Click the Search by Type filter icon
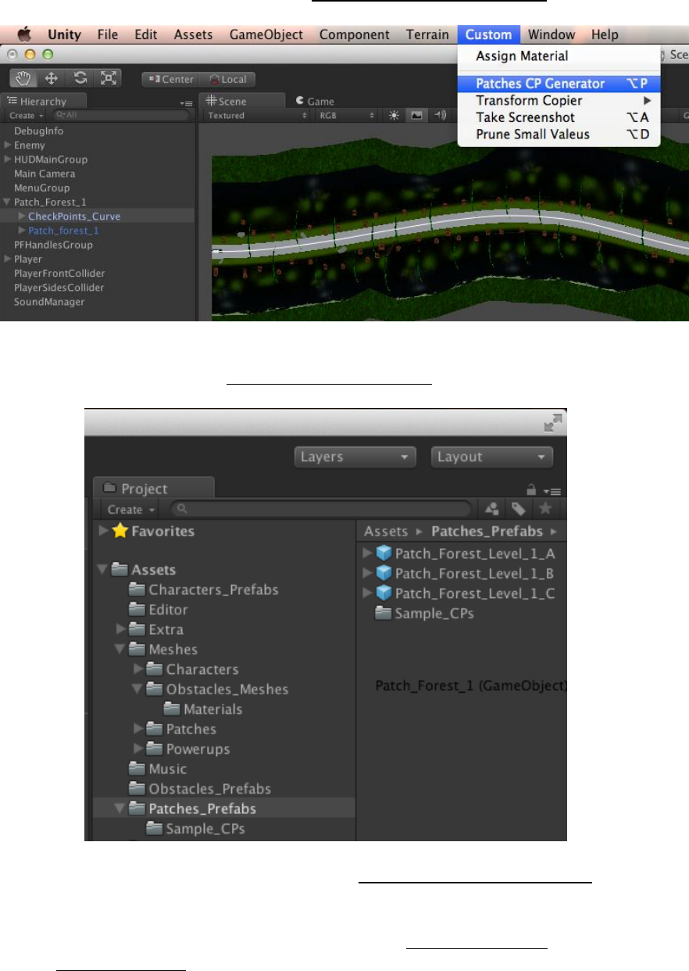Image resolution: width=689 pixels, height=971 pixels. tap(492, 509)
